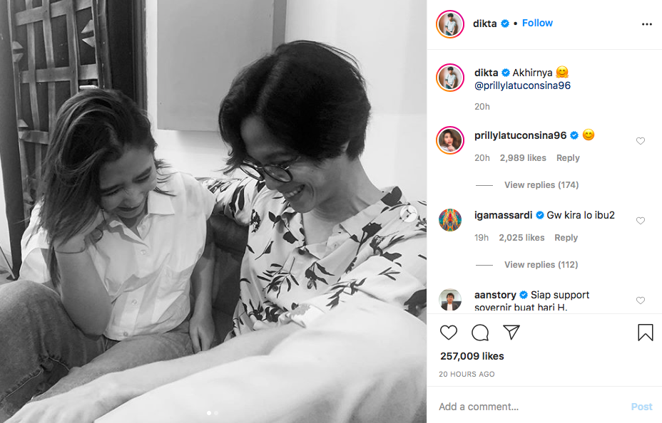Go to second photo carousel dot
Image resolution: width=662 pixels, height=423 pixels.
coord(216,413)
